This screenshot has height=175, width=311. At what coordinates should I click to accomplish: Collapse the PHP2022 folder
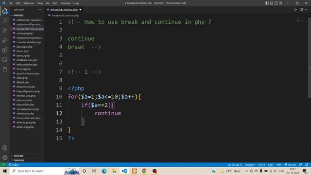click(18, 15)
